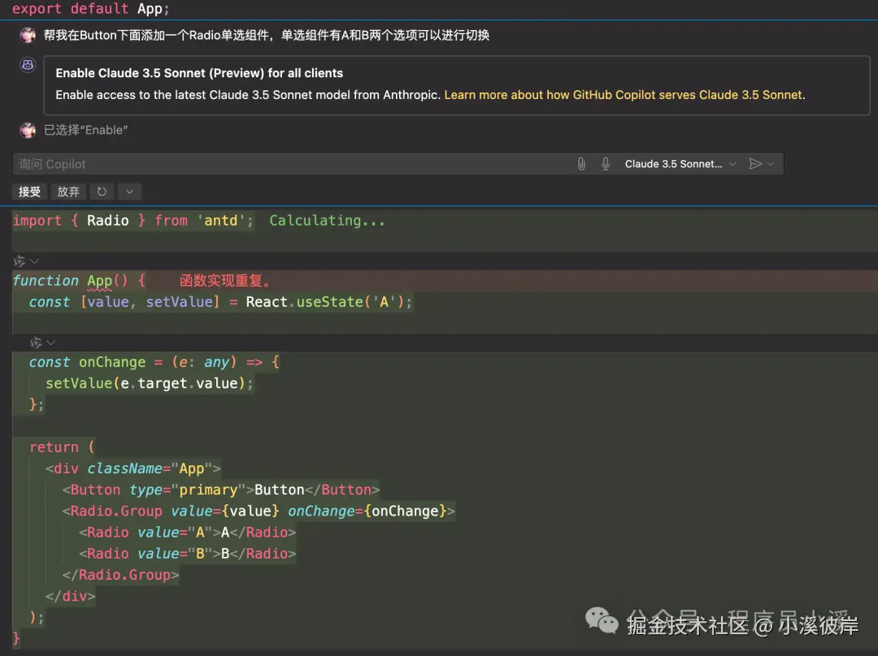878x656 pixels.
Task: Activate voice input with the microphone icon
Action: click(x=605, y=163)
